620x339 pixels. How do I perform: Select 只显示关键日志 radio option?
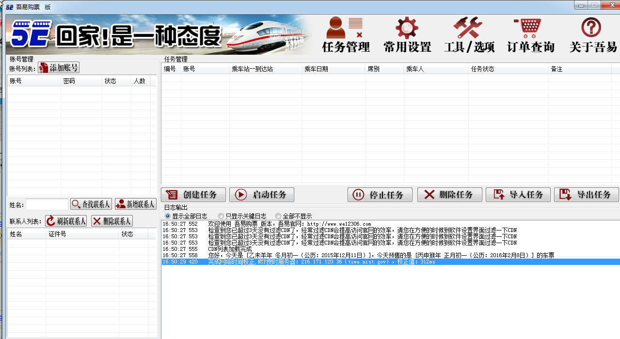tap(242, 216)
